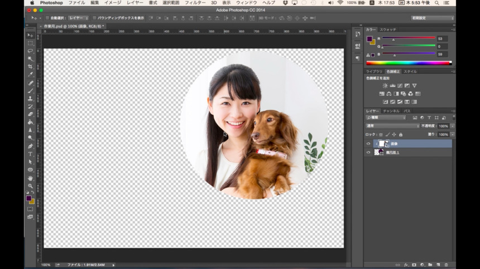Select the Pen tool

pos(30,146)
